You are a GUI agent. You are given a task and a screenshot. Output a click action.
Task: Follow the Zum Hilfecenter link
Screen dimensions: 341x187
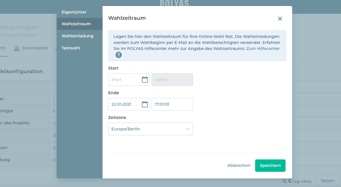tap(263, 49)
